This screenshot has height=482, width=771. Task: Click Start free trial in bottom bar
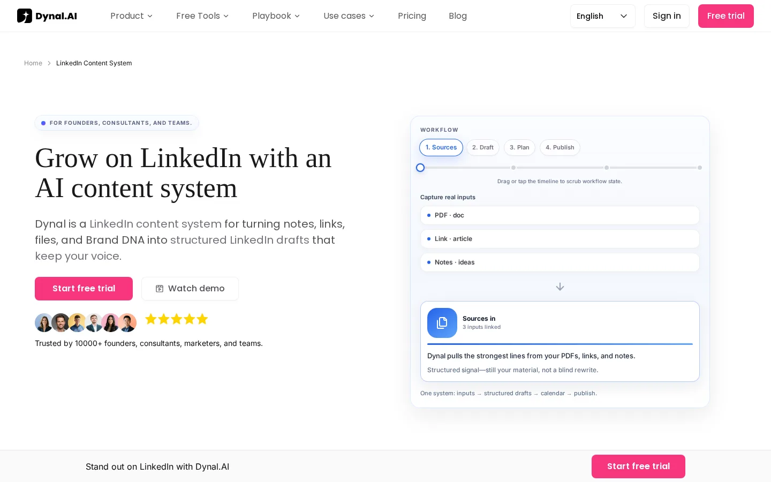[638, 466]
